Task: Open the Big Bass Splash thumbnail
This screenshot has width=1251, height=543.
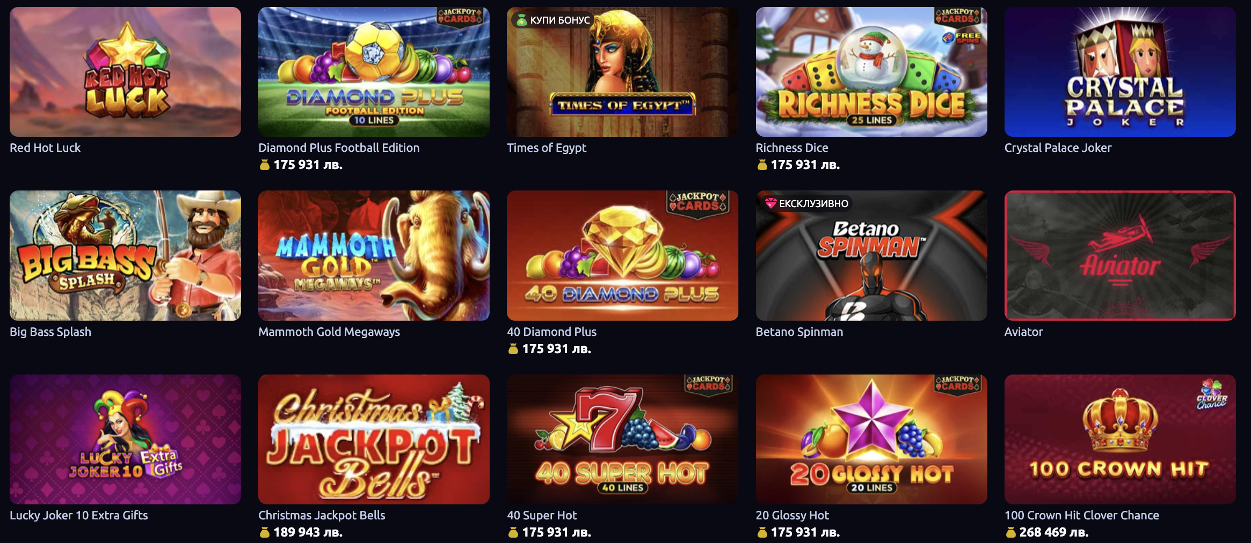Action: point(125,255)
